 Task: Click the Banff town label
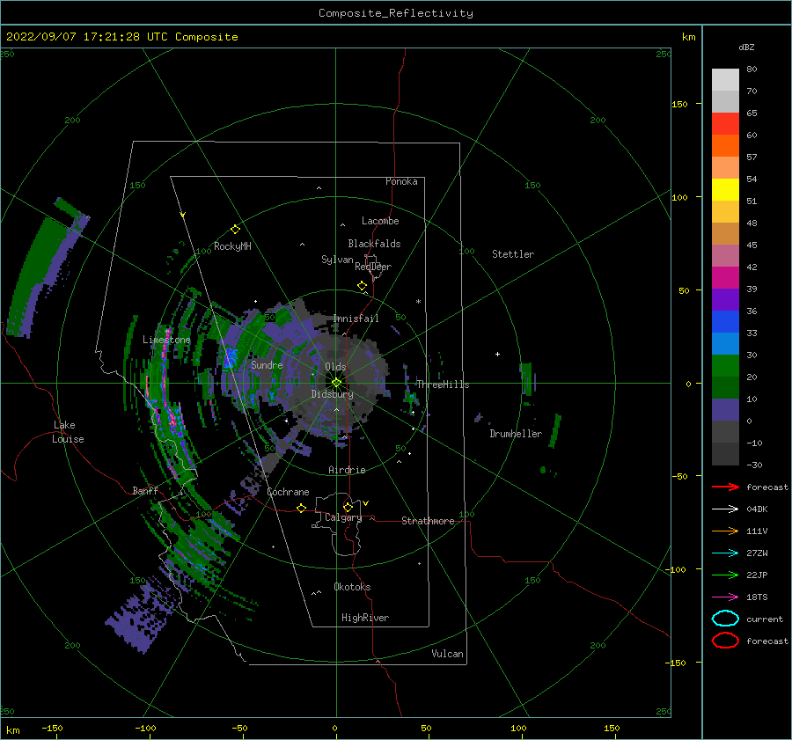click(x=145, y=490)
